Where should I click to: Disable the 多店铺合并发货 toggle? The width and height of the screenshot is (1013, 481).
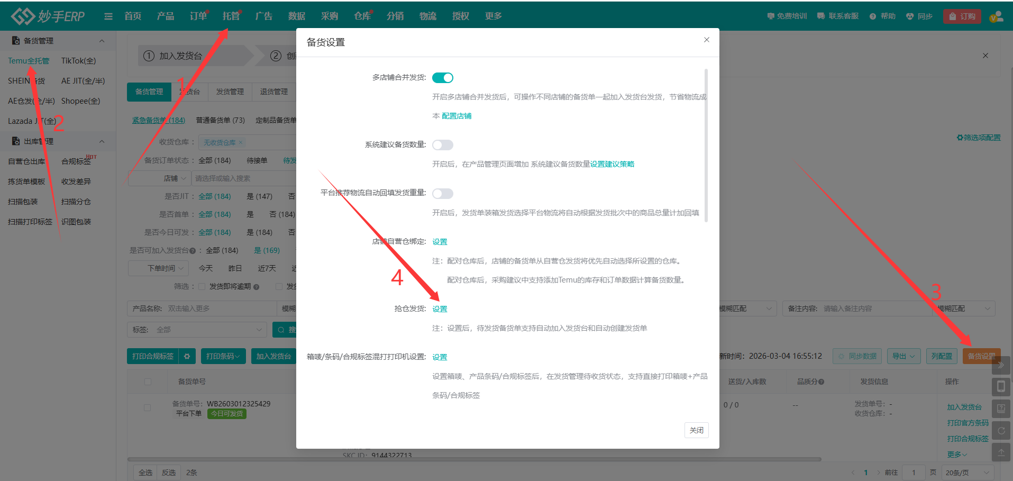tap(443, 78)
